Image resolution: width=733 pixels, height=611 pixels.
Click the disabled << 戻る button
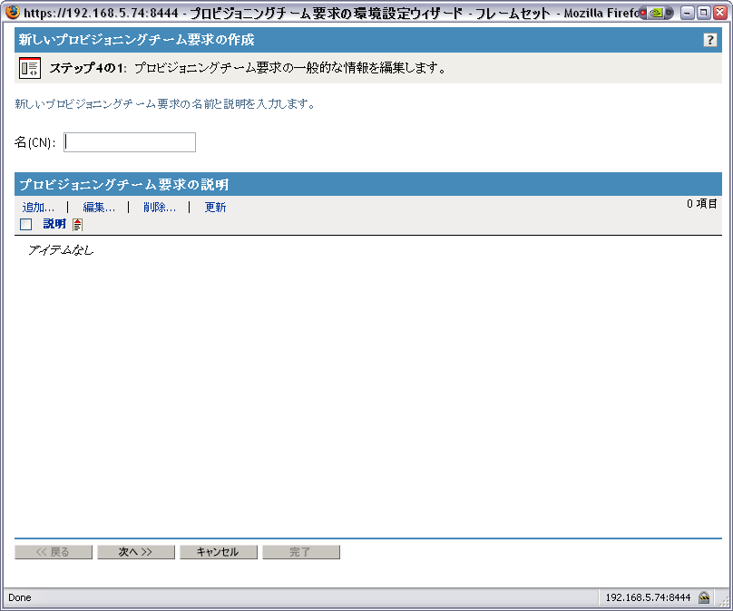coord(54,552)
